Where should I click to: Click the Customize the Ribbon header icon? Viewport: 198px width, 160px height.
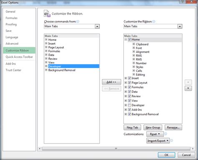tap(47, 13)
